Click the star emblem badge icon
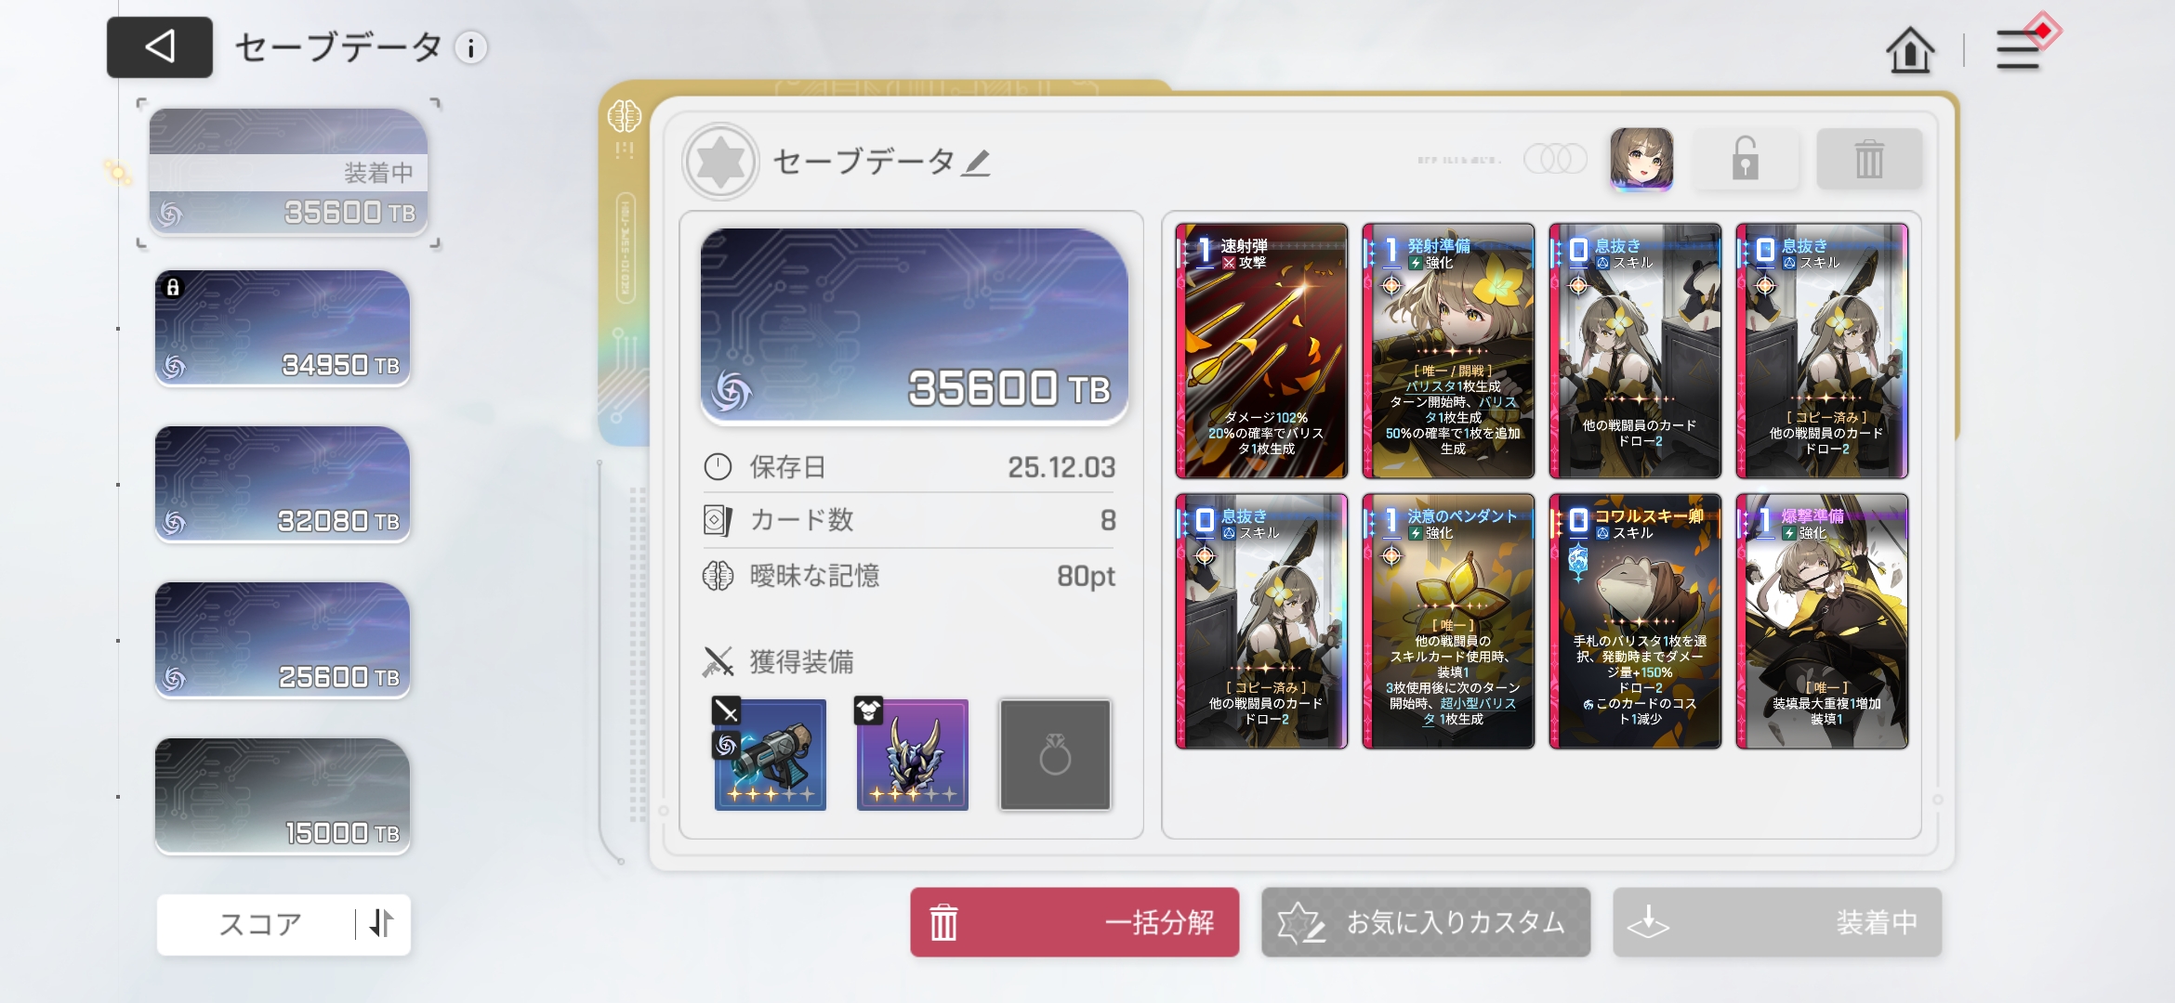The image size is (2175, 1003). [720, 162]
